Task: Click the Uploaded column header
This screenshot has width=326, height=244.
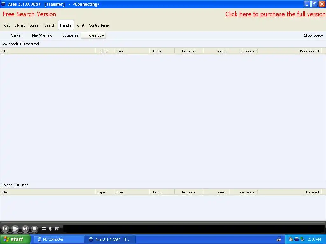Action: (x=289, y=192)
